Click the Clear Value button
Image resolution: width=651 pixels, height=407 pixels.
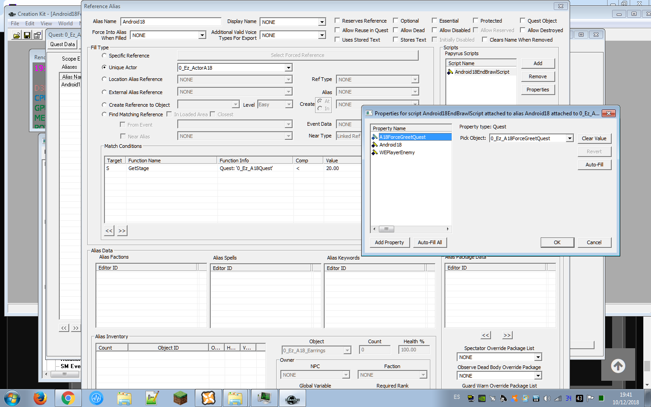(594, 138)
